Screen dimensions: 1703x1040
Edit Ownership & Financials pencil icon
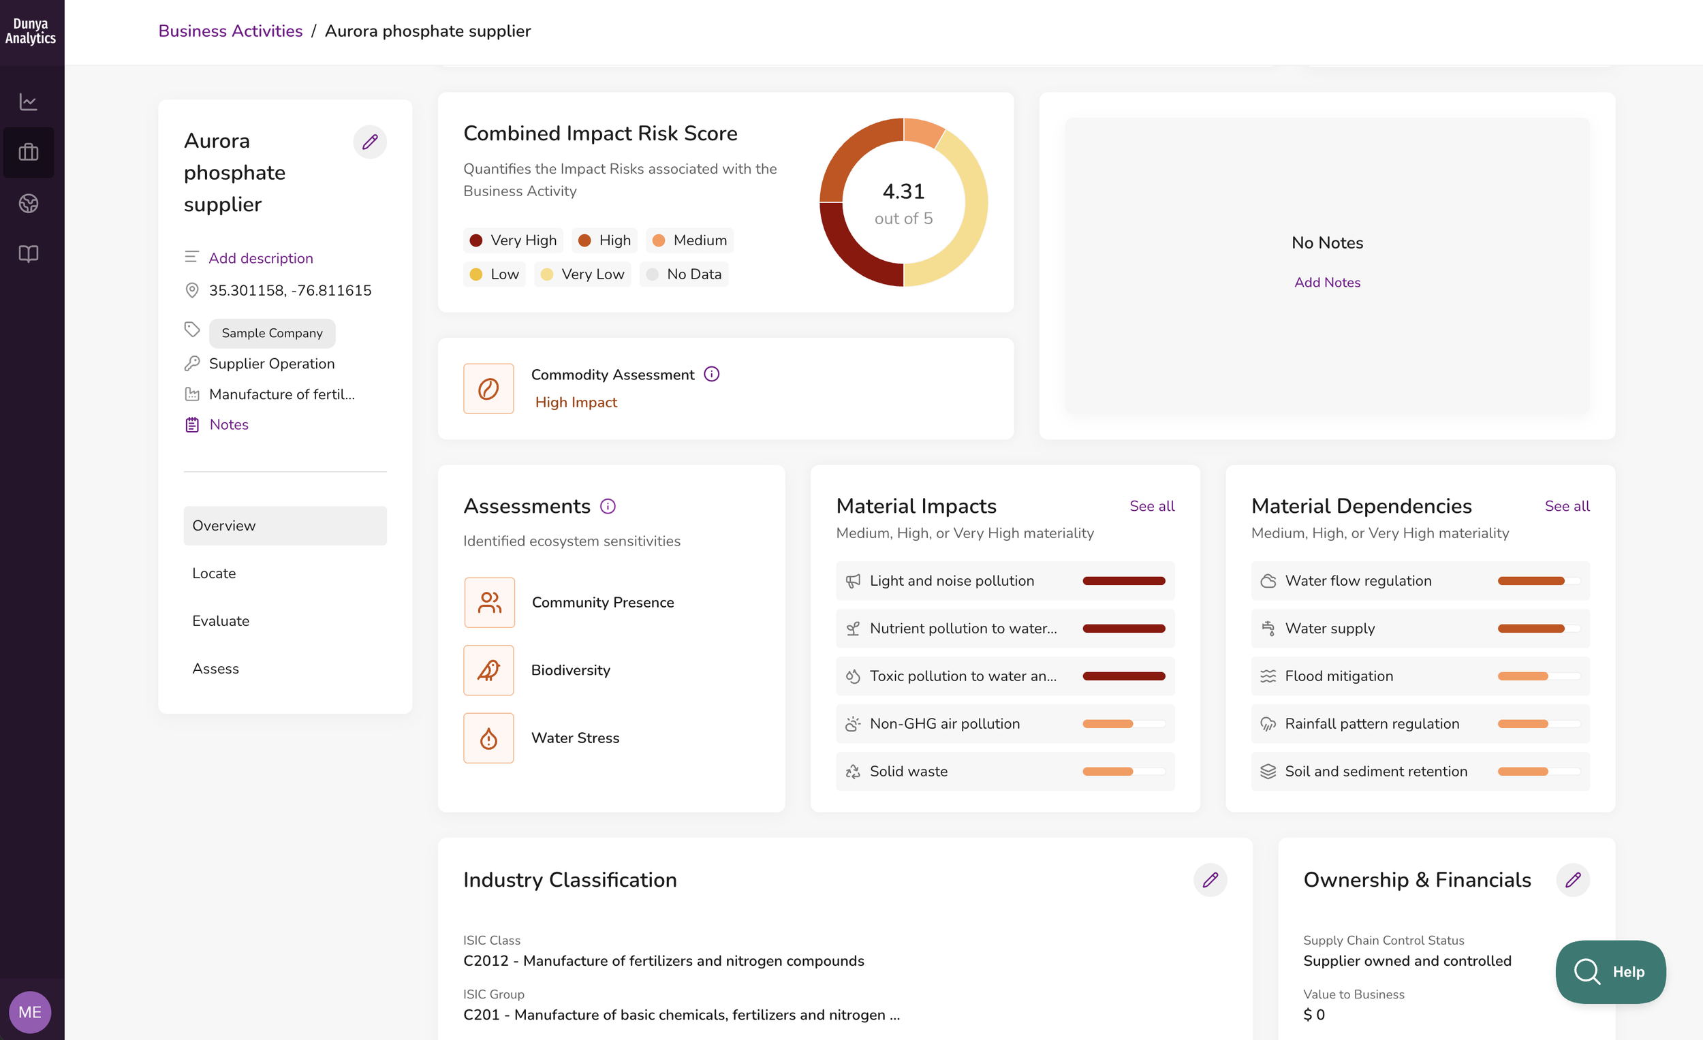tap(1572, 880)
